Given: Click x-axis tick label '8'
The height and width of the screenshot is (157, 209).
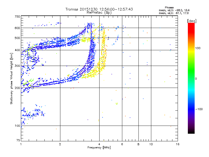Looking at the screenshot, I should coord(138,144).
